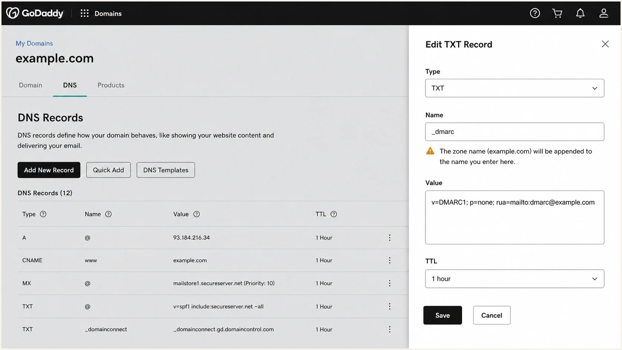Click Domains in the top header
Screen dimensions: 622x350
point(108,14)
